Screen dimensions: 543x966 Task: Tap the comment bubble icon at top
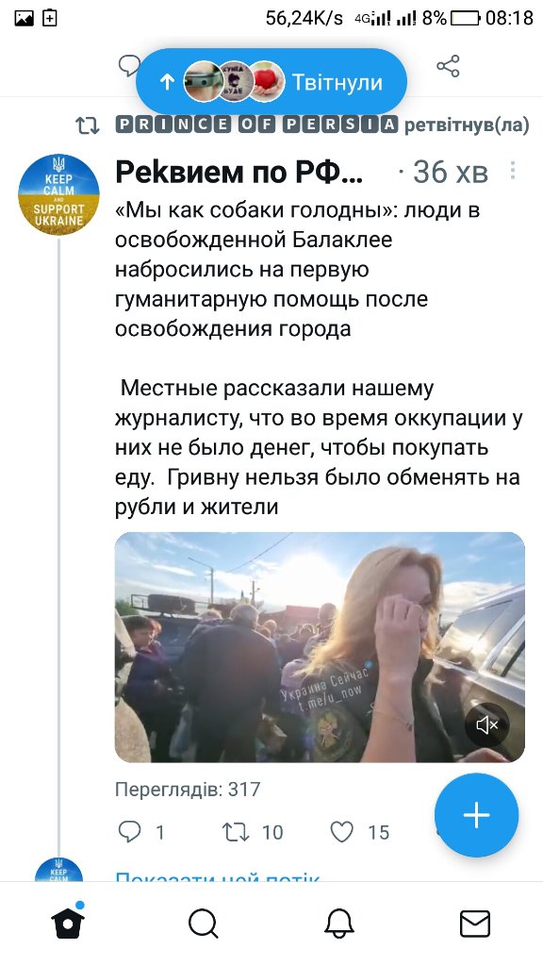pos(128,65)
